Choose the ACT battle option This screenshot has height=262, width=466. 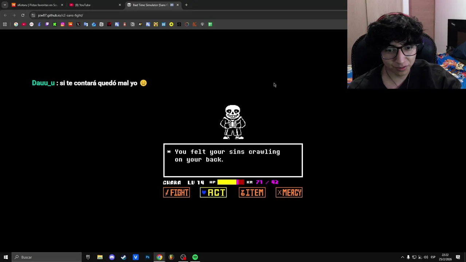[x=213, y=192]
